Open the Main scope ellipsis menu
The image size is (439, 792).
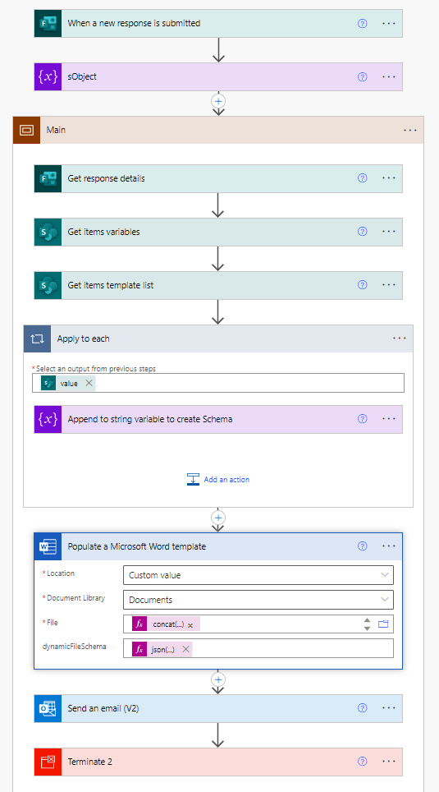click(x=410, y=130)
